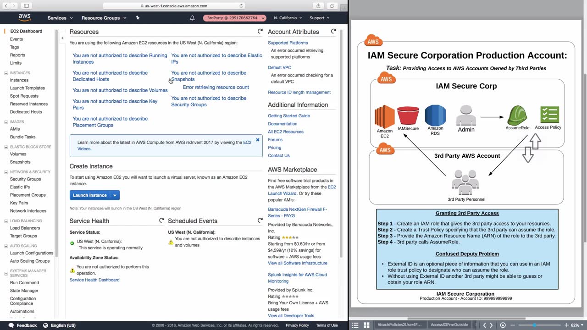This screenshot has height=330, width=587.
Task: Open the Privacy Policy footer link
Action: coord(298,325)
